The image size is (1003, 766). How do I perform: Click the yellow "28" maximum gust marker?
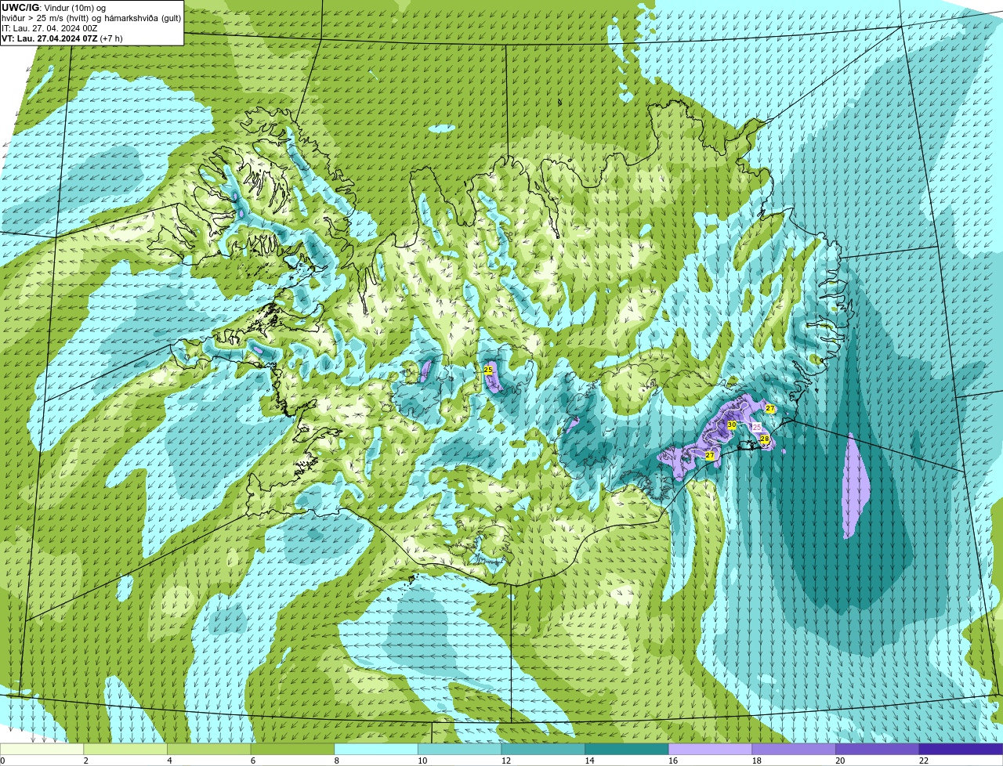pos(765,439)
